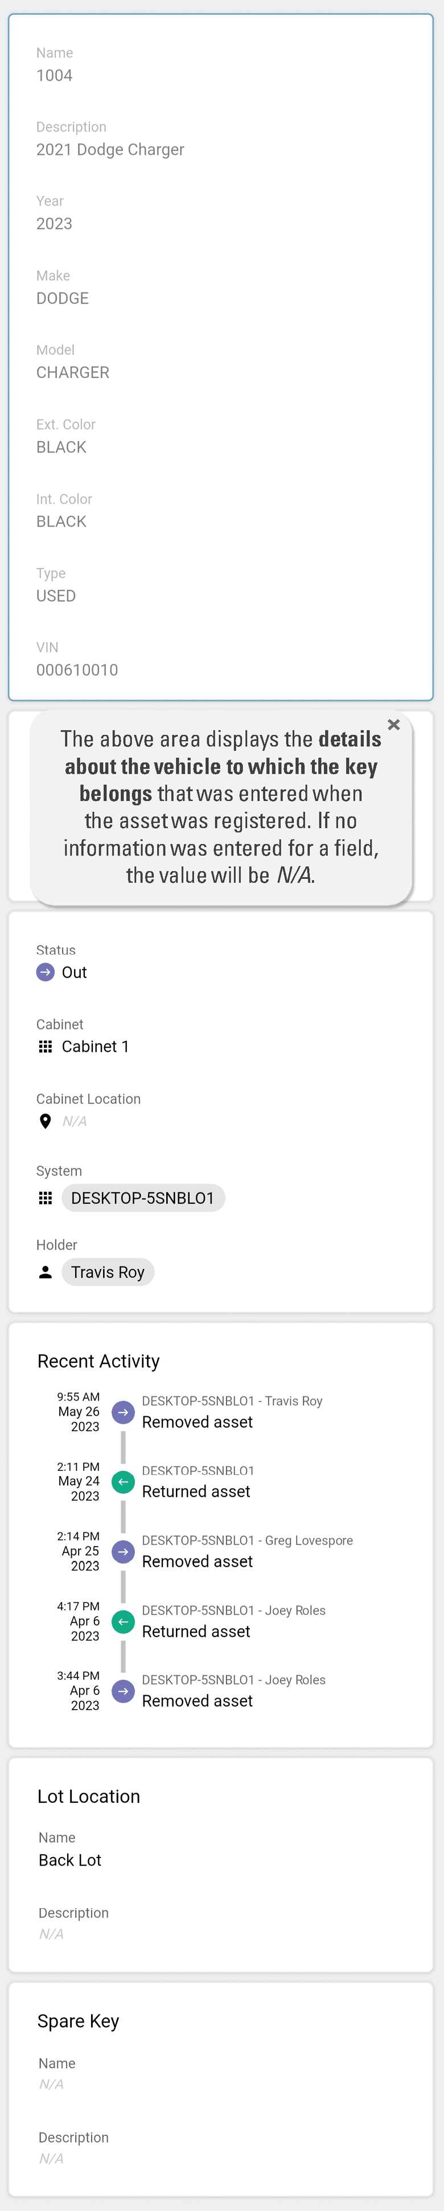Click the grid icon next to Cabinet 1
This screenshot has width=444, height=2211.
point(44,1046)
